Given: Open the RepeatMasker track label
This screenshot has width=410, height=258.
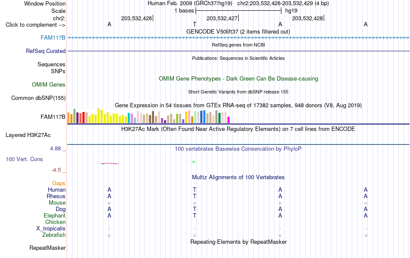Looking at the screenshot, I should [47, 248].
